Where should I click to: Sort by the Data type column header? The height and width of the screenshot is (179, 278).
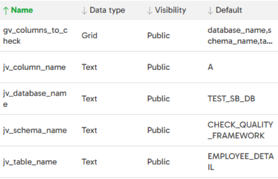107,10
